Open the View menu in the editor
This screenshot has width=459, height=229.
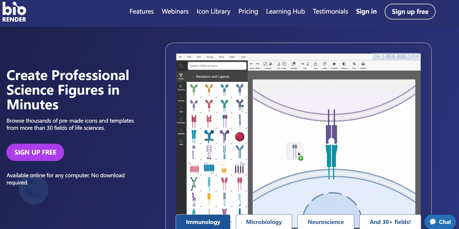click(199, 57)
